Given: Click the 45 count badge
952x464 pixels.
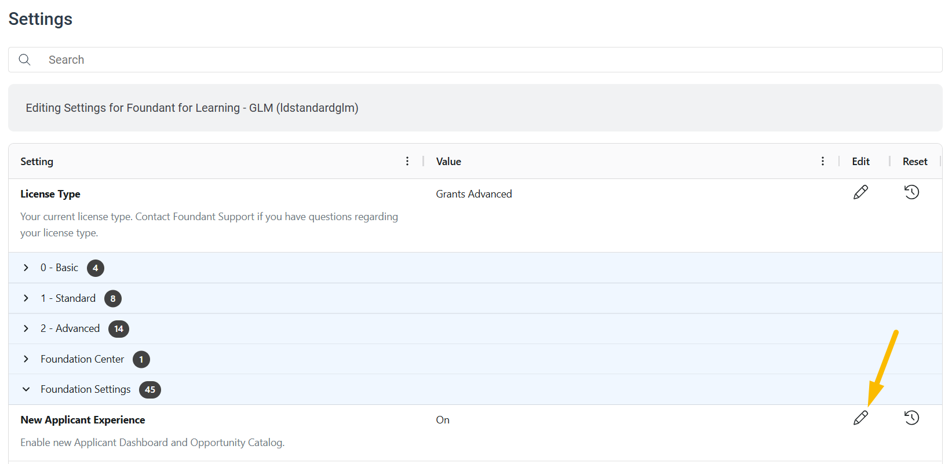Looking at the screenshot, I should pos(150,390).
